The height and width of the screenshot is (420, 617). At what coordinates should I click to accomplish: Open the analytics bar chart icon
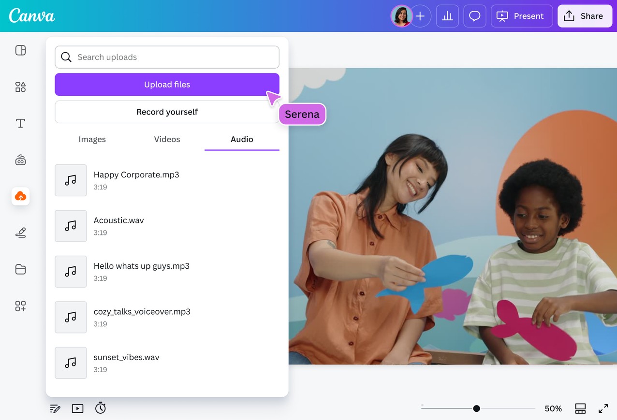click(x=447, y=16)
